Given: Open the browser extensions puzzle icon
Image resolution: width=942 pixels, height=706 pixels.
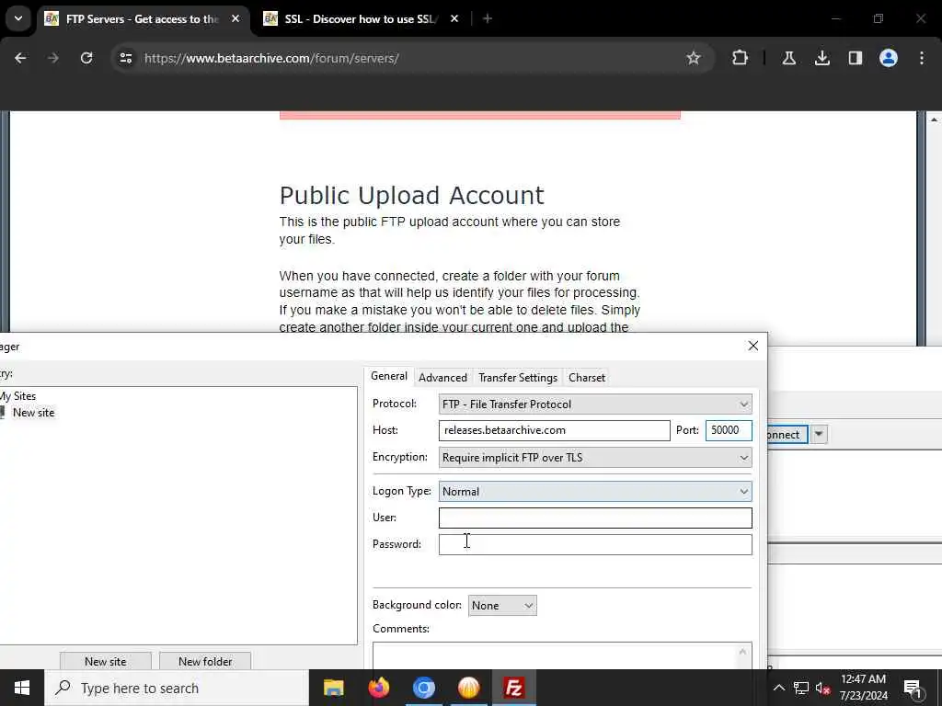Looking at the screenshot, I should 741,58.
